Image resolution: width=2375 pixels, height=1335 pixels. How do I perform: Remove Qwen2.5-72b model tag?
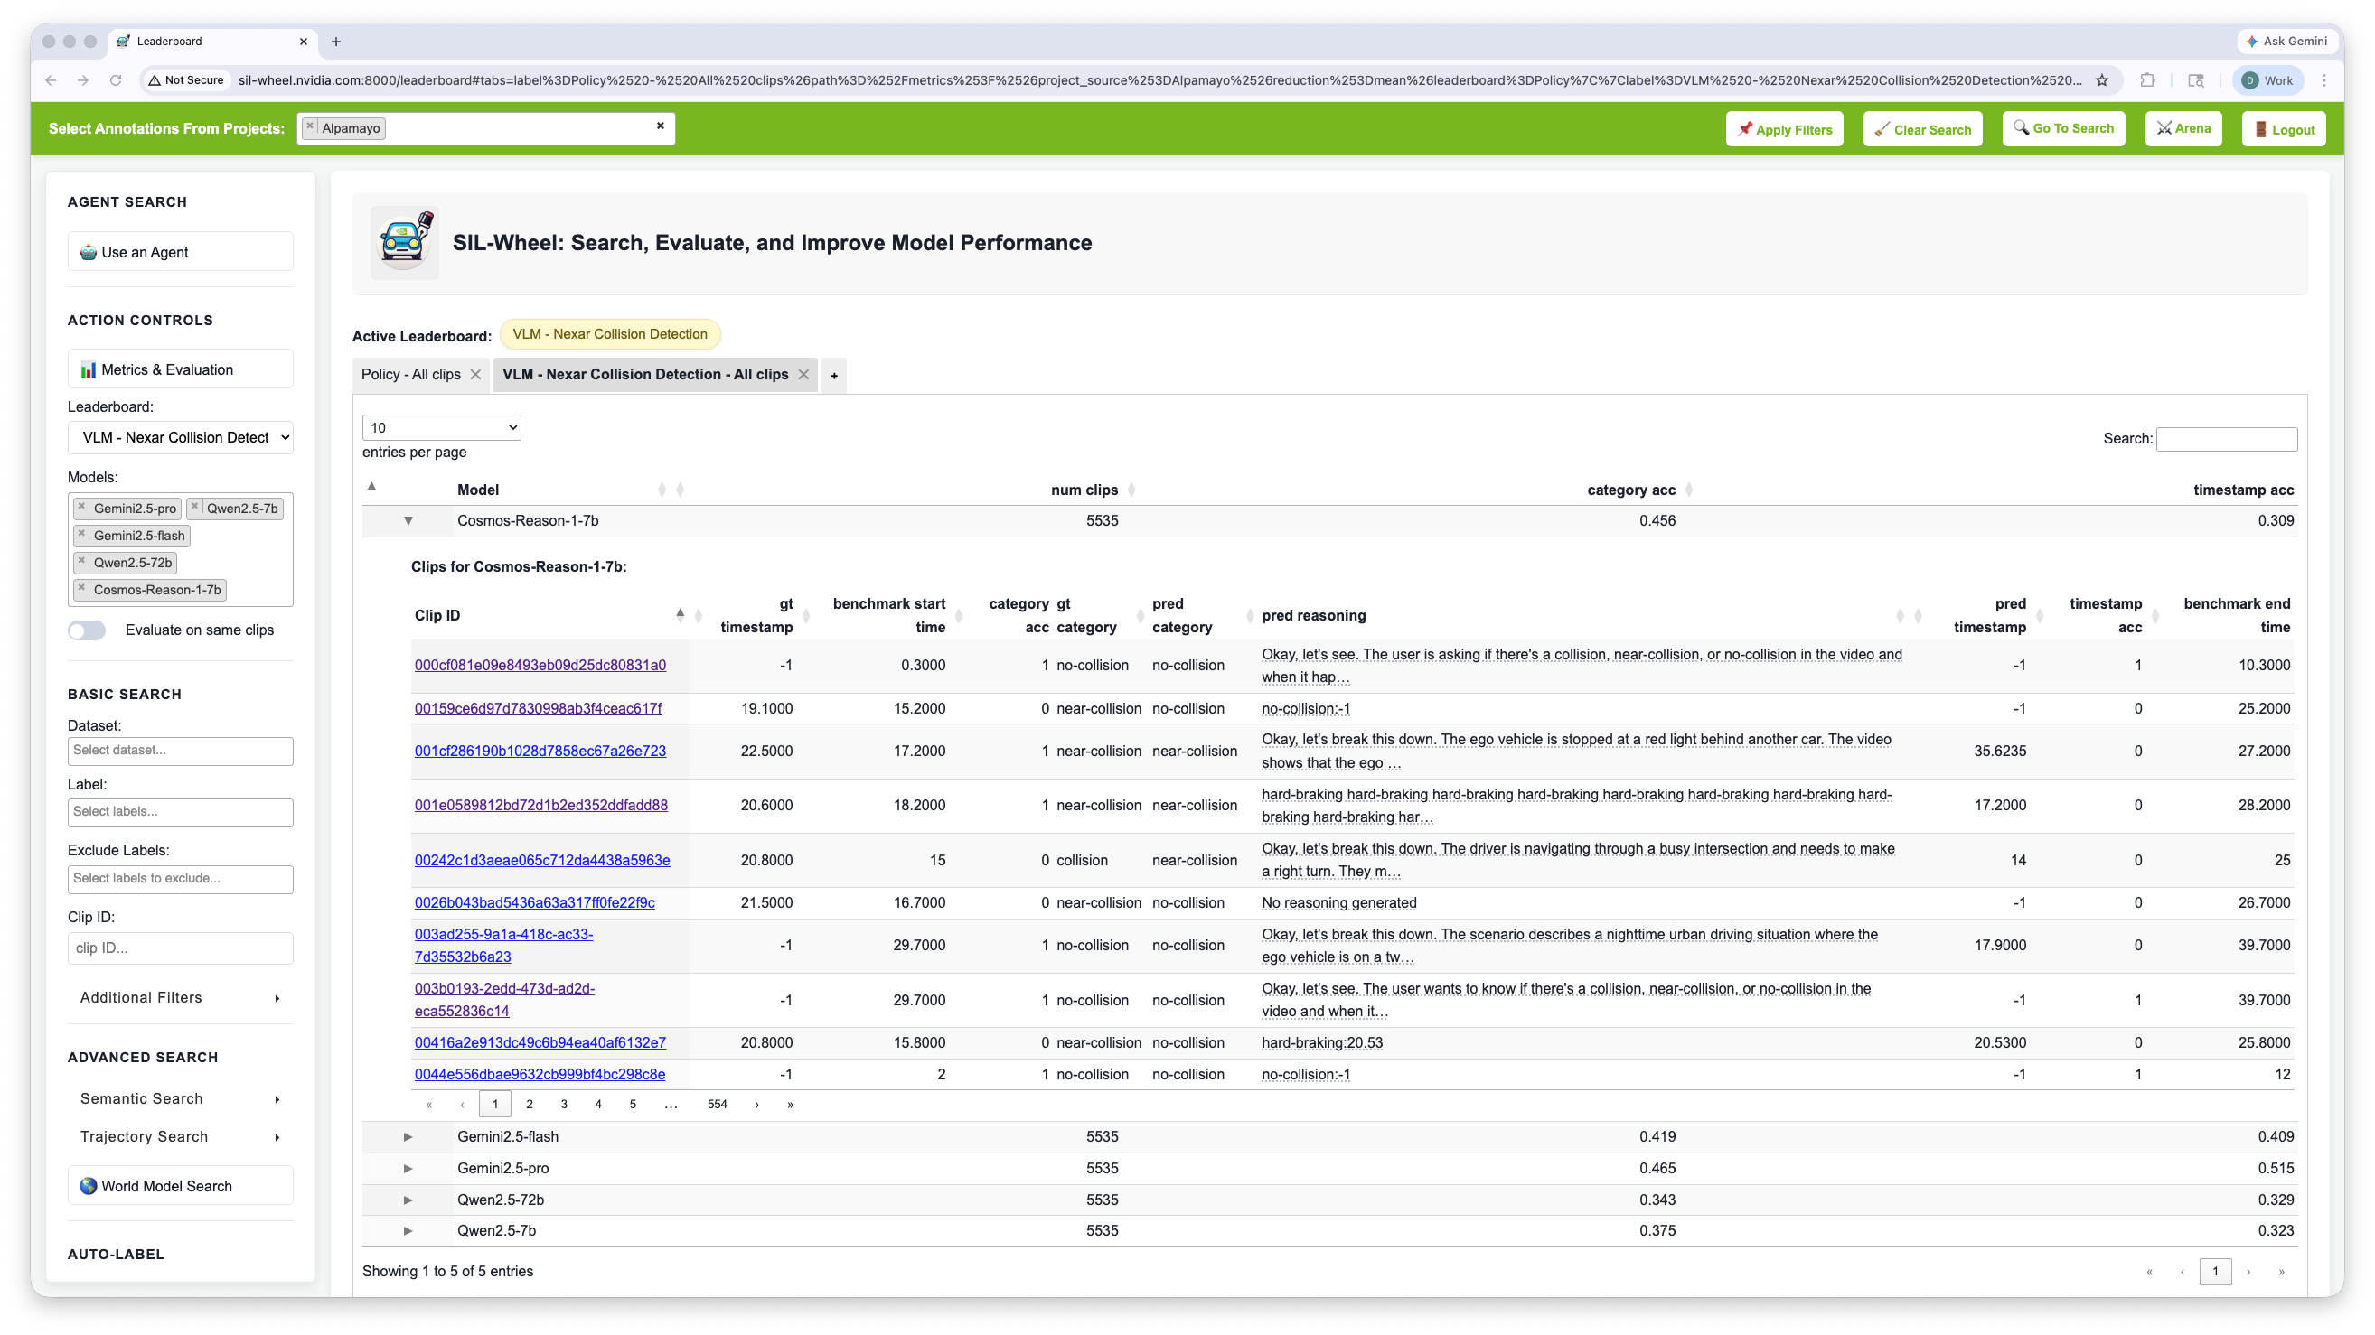[x=82, y=560]
